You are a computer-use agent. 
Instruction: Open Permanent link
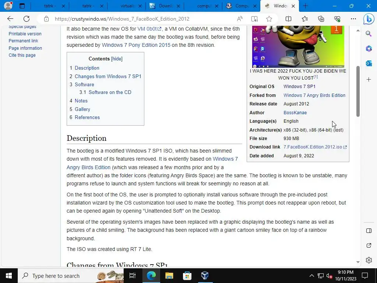(x=23, y=41)
